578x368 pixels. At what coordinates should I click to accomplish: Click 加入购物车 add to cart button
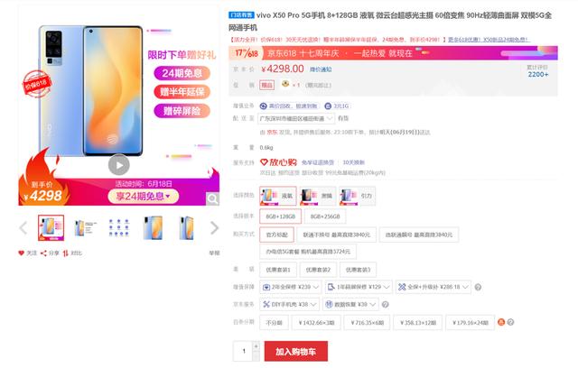click(x=296, y=352)
